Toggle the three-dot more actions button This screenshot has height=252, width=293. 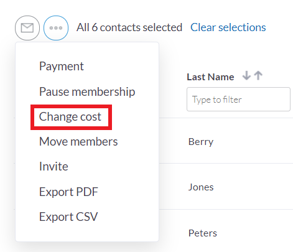tap(56, 28)
